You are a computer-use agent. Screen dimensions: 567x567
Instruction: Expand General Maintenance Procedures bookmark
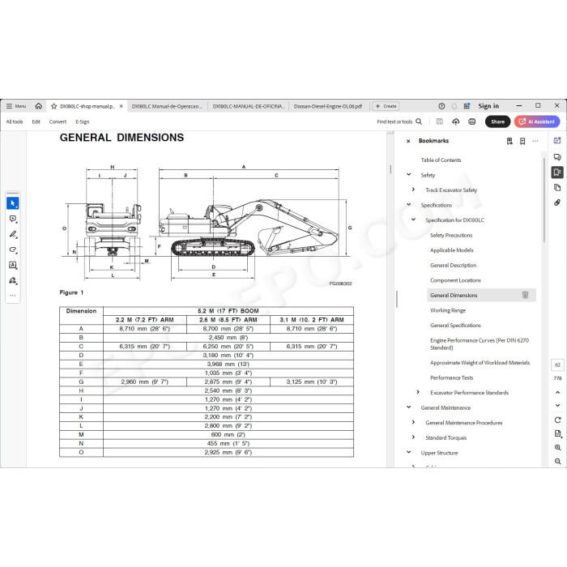click(x=413, y=422)
